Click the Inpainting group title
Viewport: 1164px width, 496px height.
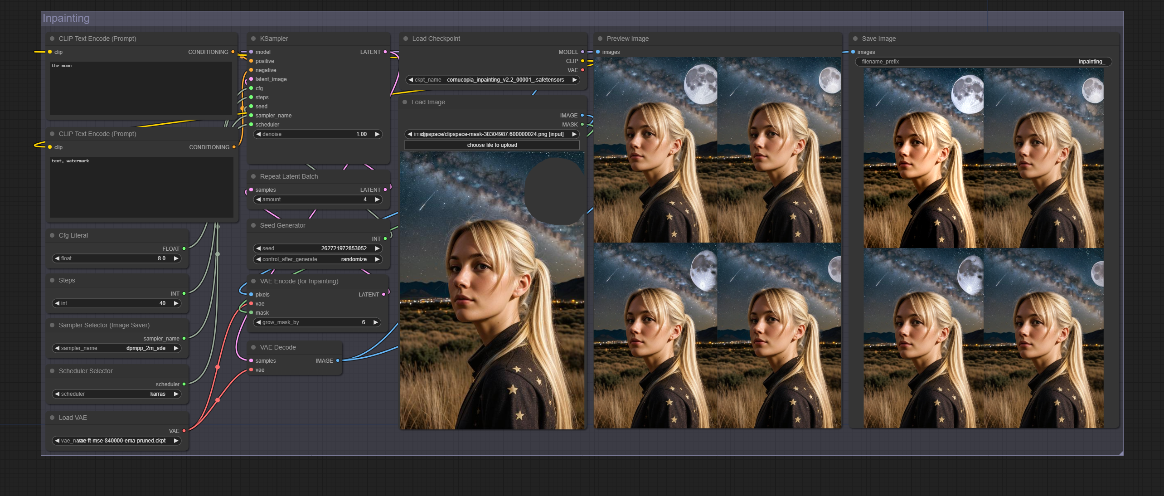[66, 18]
